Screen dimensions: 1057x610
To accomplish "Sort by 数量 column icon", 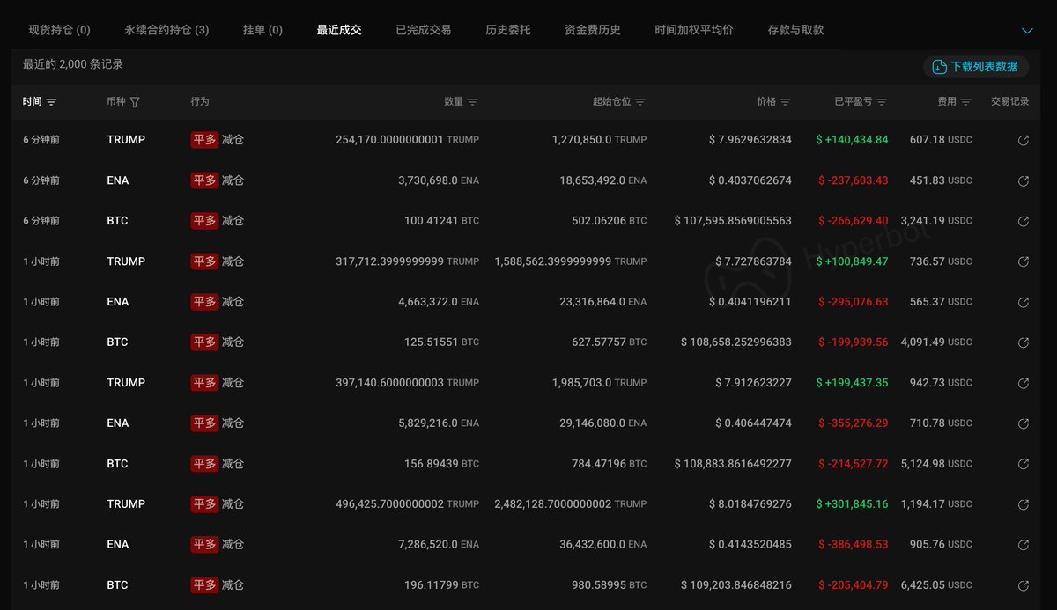I will click(x=472, y=102).
